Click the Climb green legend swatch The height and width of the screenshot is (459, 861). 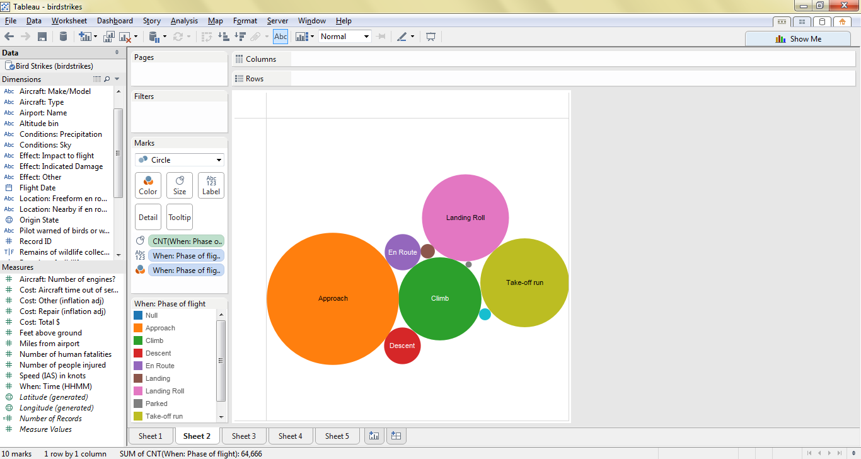coord(138,340)
